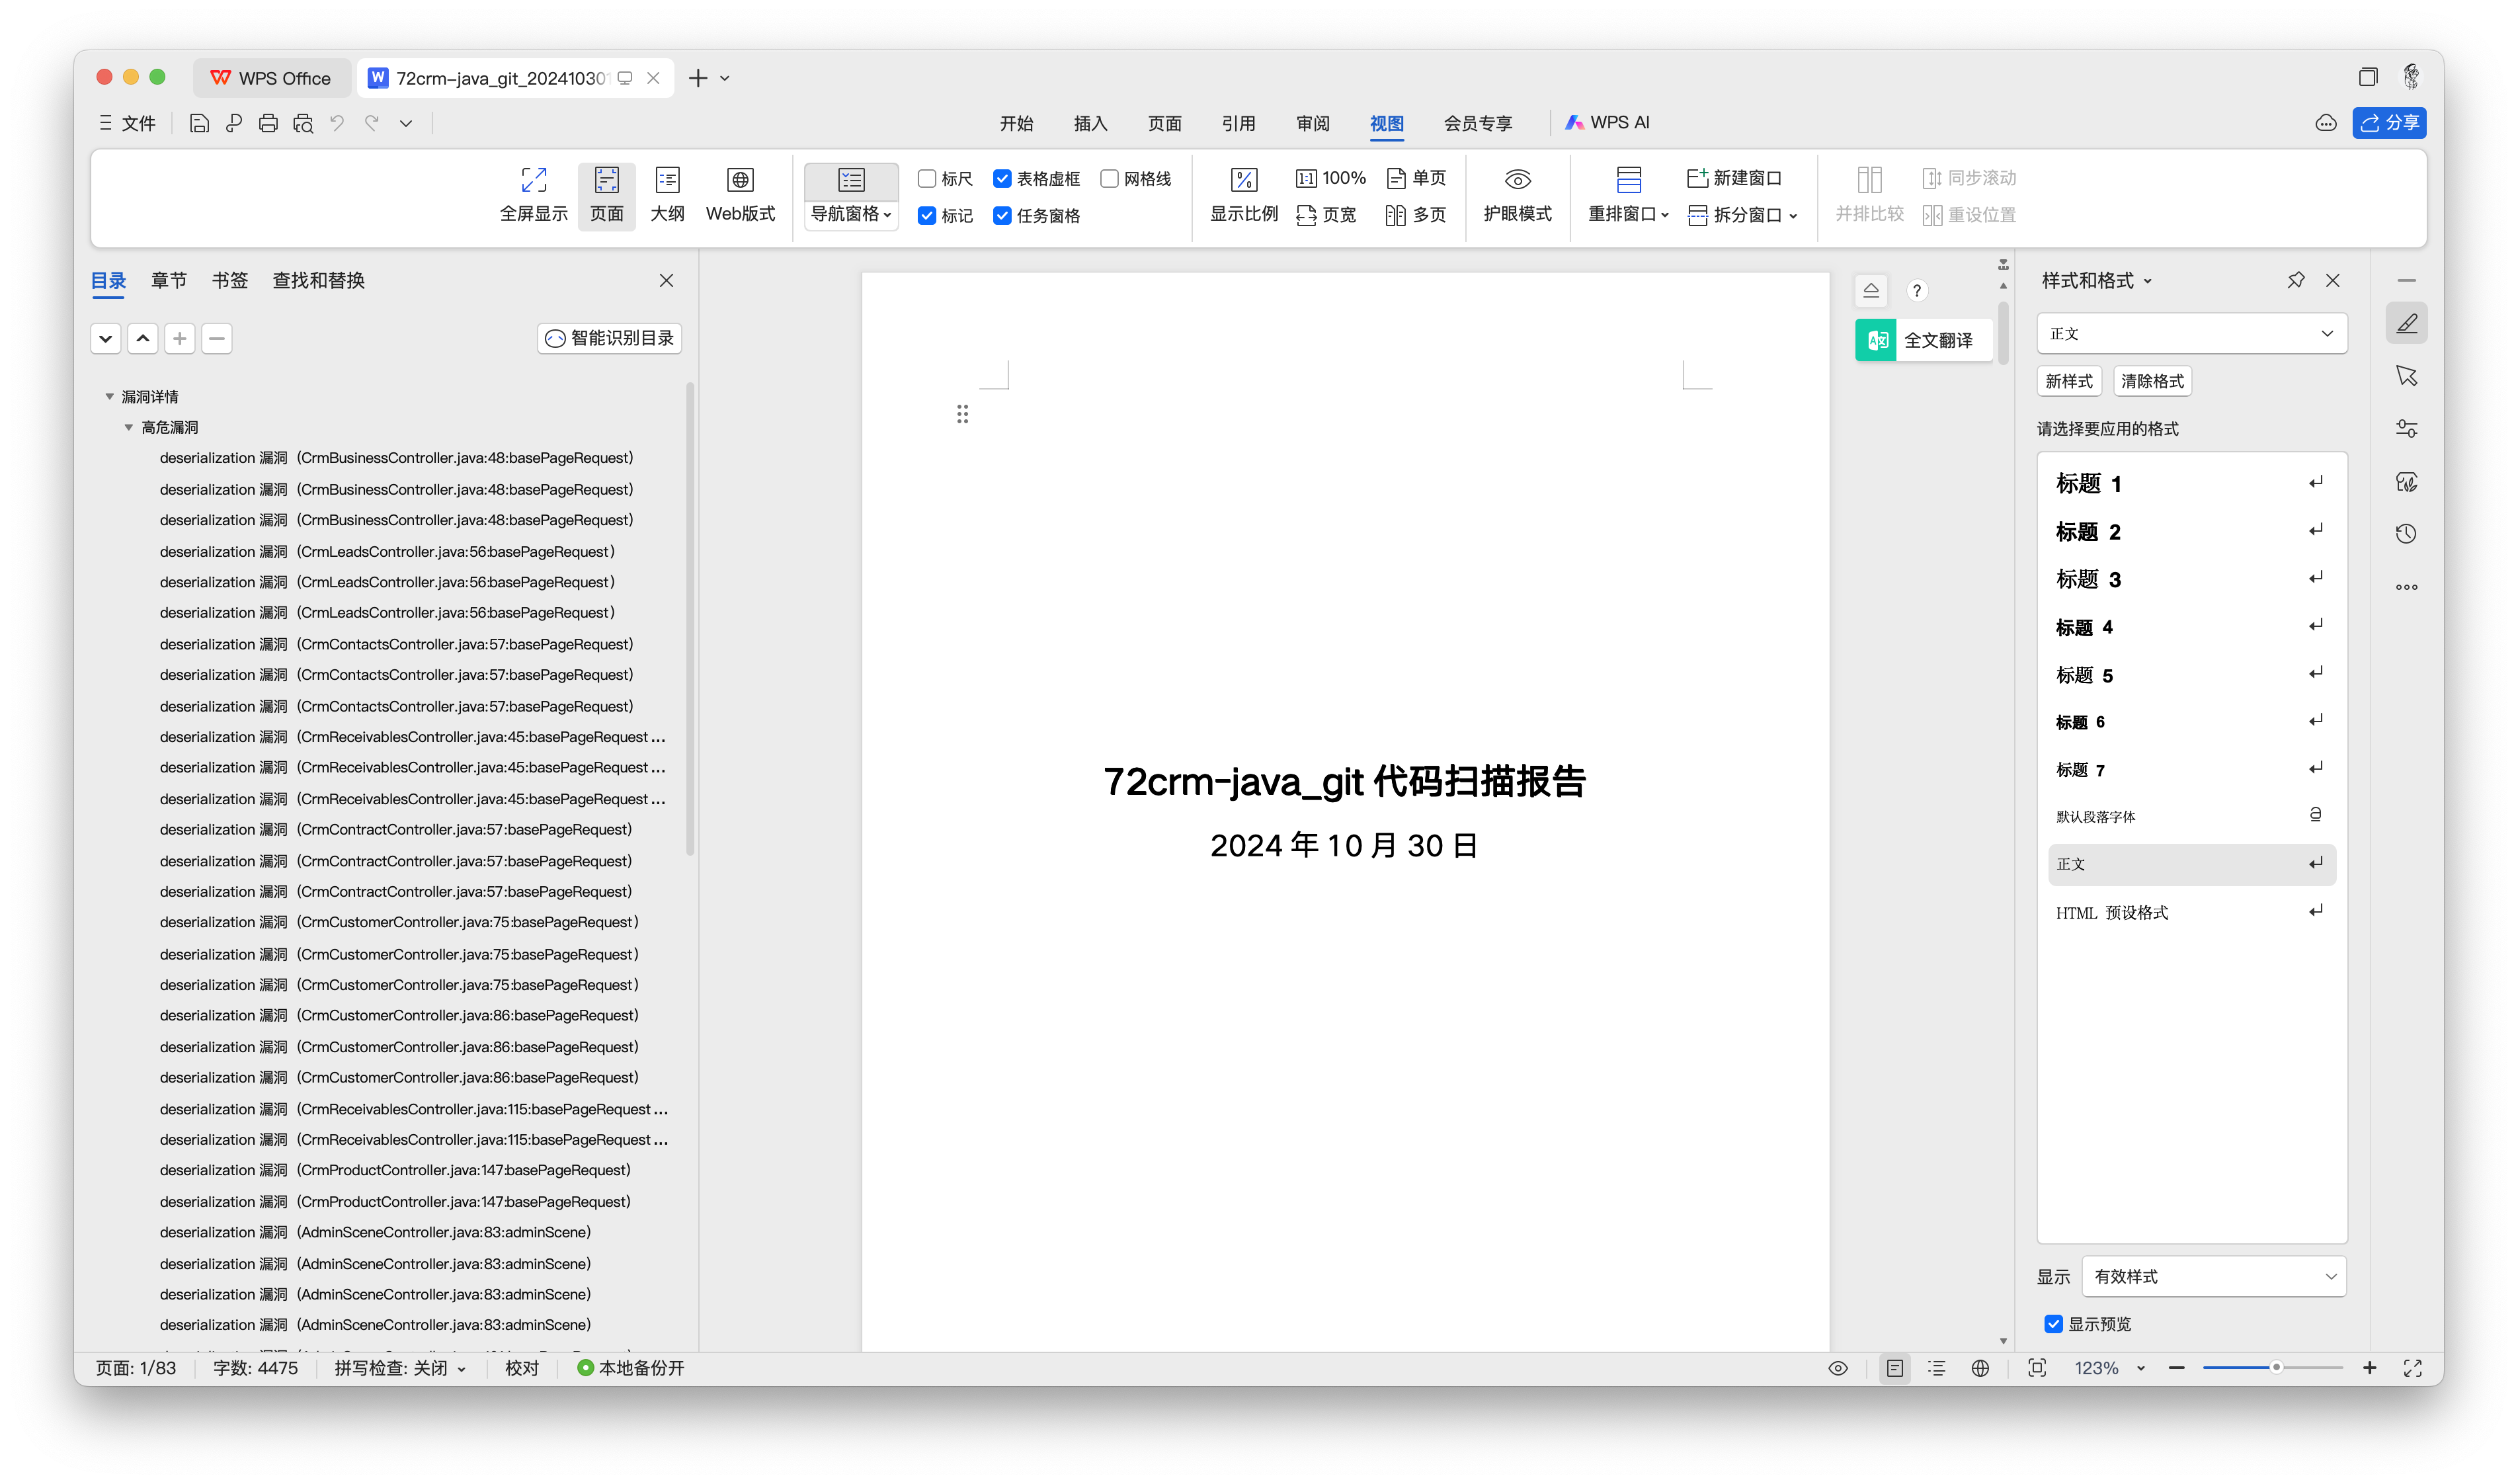Image resolution: width=2518 pixels, height=1484 pixels.
Task: Click 智能识别目录 button
Action: click(x=609, y=338)
